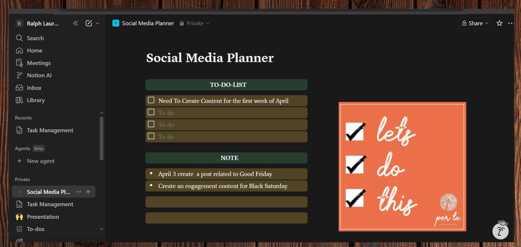Star this page as favorite
The image size is (521, 247).
coord(499,23)
